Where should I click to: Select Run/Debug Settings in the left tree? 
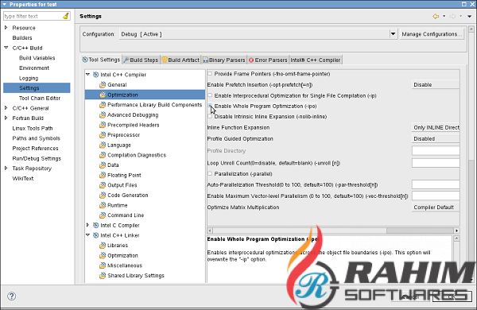37,158
